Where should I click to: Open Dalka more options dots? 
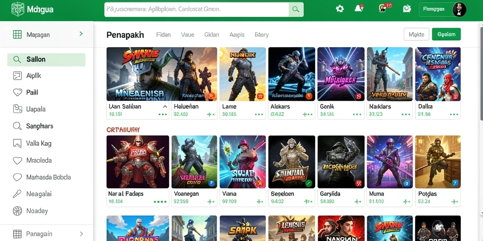(454, 114)
